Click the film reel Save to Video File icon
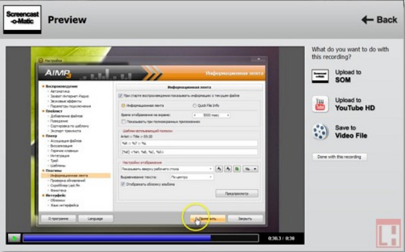 (320, 132)
